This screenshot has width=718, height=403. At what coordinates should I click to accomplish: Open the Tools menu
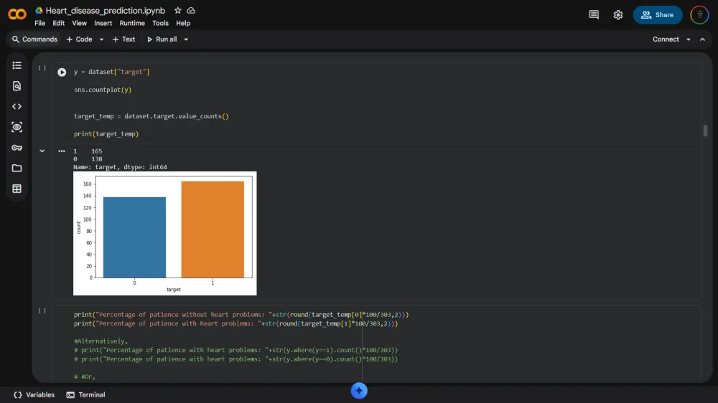pyautogui.click(x=160, y=23)
